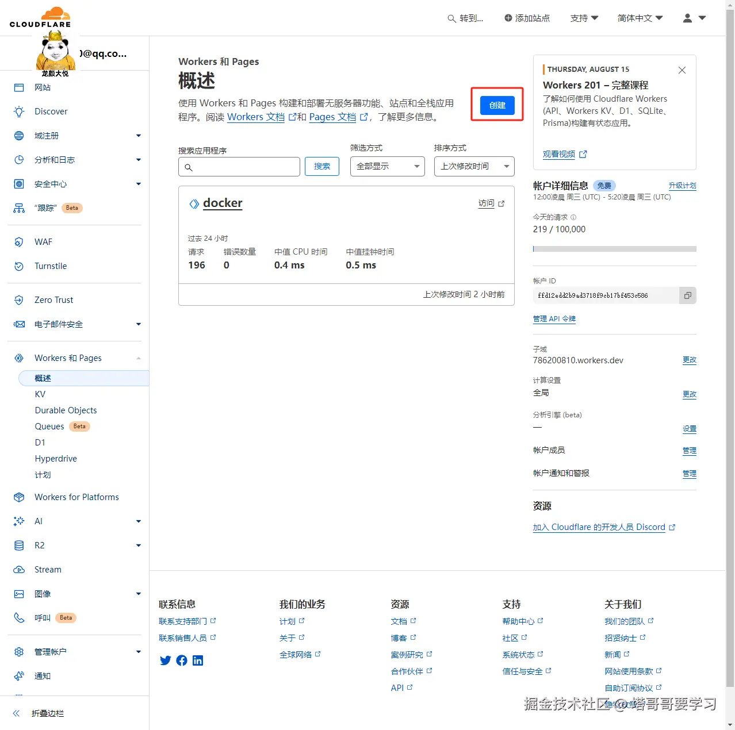Open Queues Beta in sidebar
735x730 pixels.
point(62,427)
